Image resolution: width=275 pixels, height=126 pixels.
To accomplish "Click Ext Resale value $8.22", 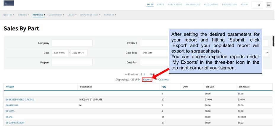I will (x=241, y=123).
